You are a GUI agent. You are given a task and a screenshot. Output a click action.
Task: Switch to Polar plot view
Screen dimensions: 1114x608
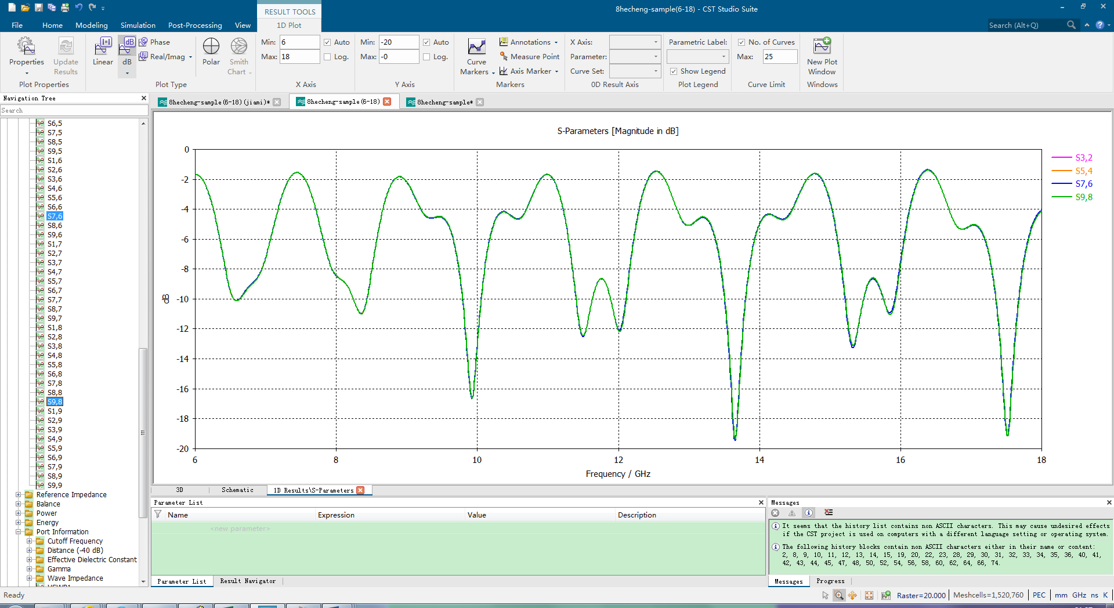tap(211, 52)
